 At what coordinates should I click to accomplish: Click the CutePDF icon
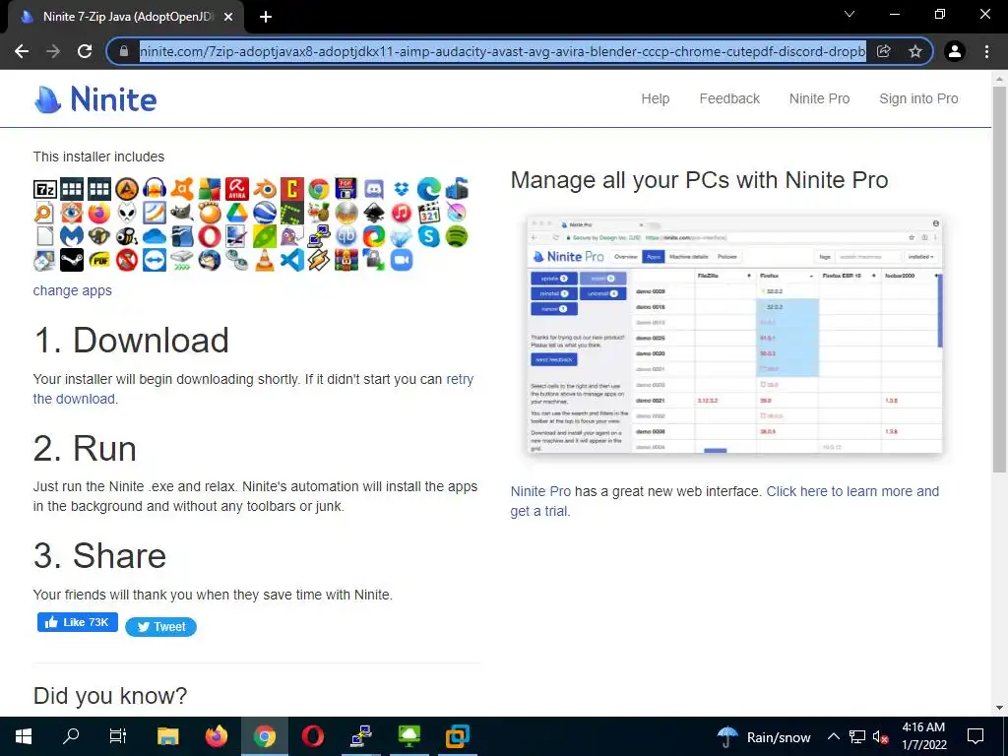point(346,189)
